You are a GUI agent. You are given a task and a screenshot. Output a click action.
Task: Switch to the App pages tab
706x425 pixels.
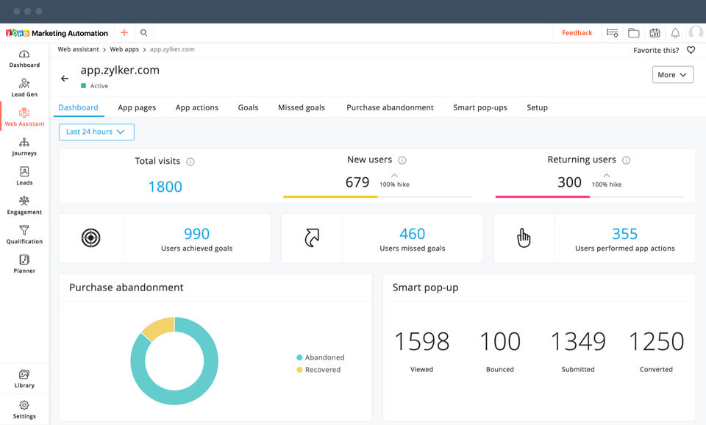point(137,107)
